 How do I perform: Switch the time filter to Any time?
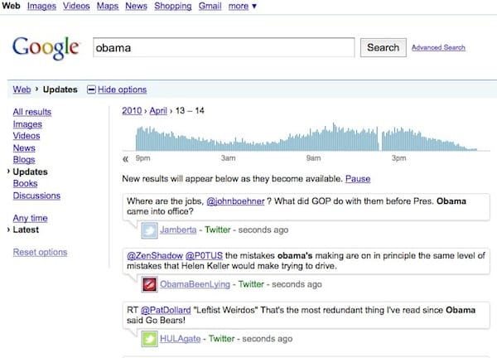click(31, 218)
